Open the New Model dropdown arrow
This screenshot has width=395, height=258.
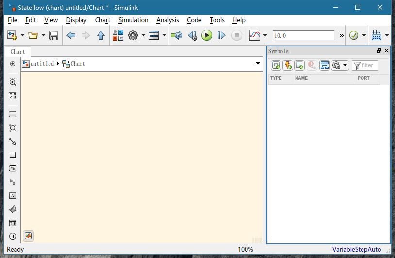(x=22, y=35)
